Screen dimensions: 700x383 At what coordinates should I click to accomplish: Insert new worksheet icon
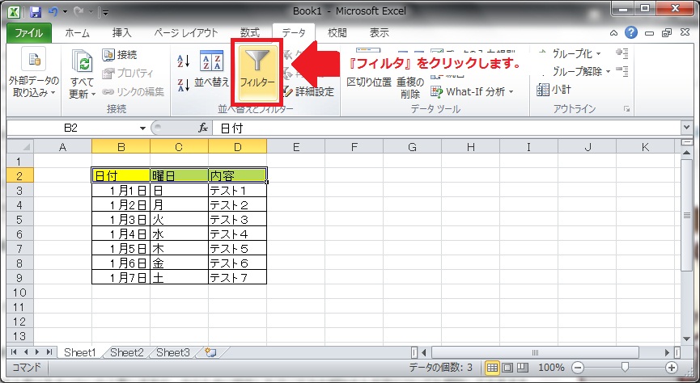210,352
